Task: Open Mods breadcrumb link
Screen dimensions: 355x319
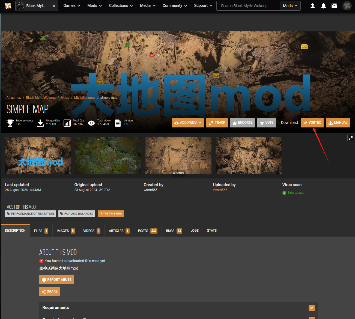Action: 65,98
